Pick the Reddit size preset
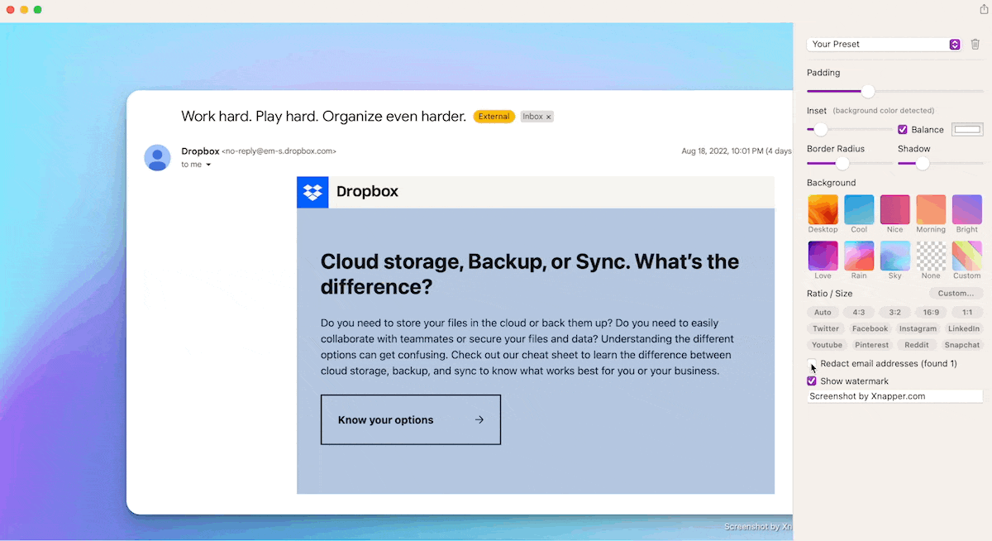Image resolution: width=992 pixels, height=541 pixels. pos(917,345)
